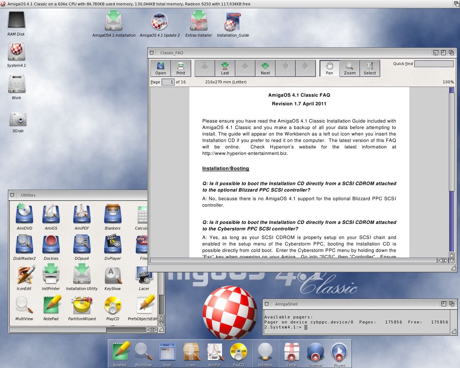460x368 pixels.
Task: Click the hyperion-entertainment.biz URL text
Action: [245, 153]
